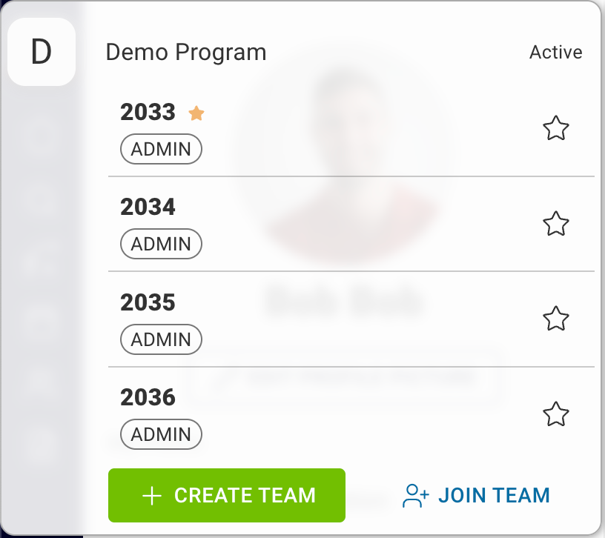Click the ADMIN badge under 2033
The height and width of the screenshot is (538, 605).
(x=161, y=149)
